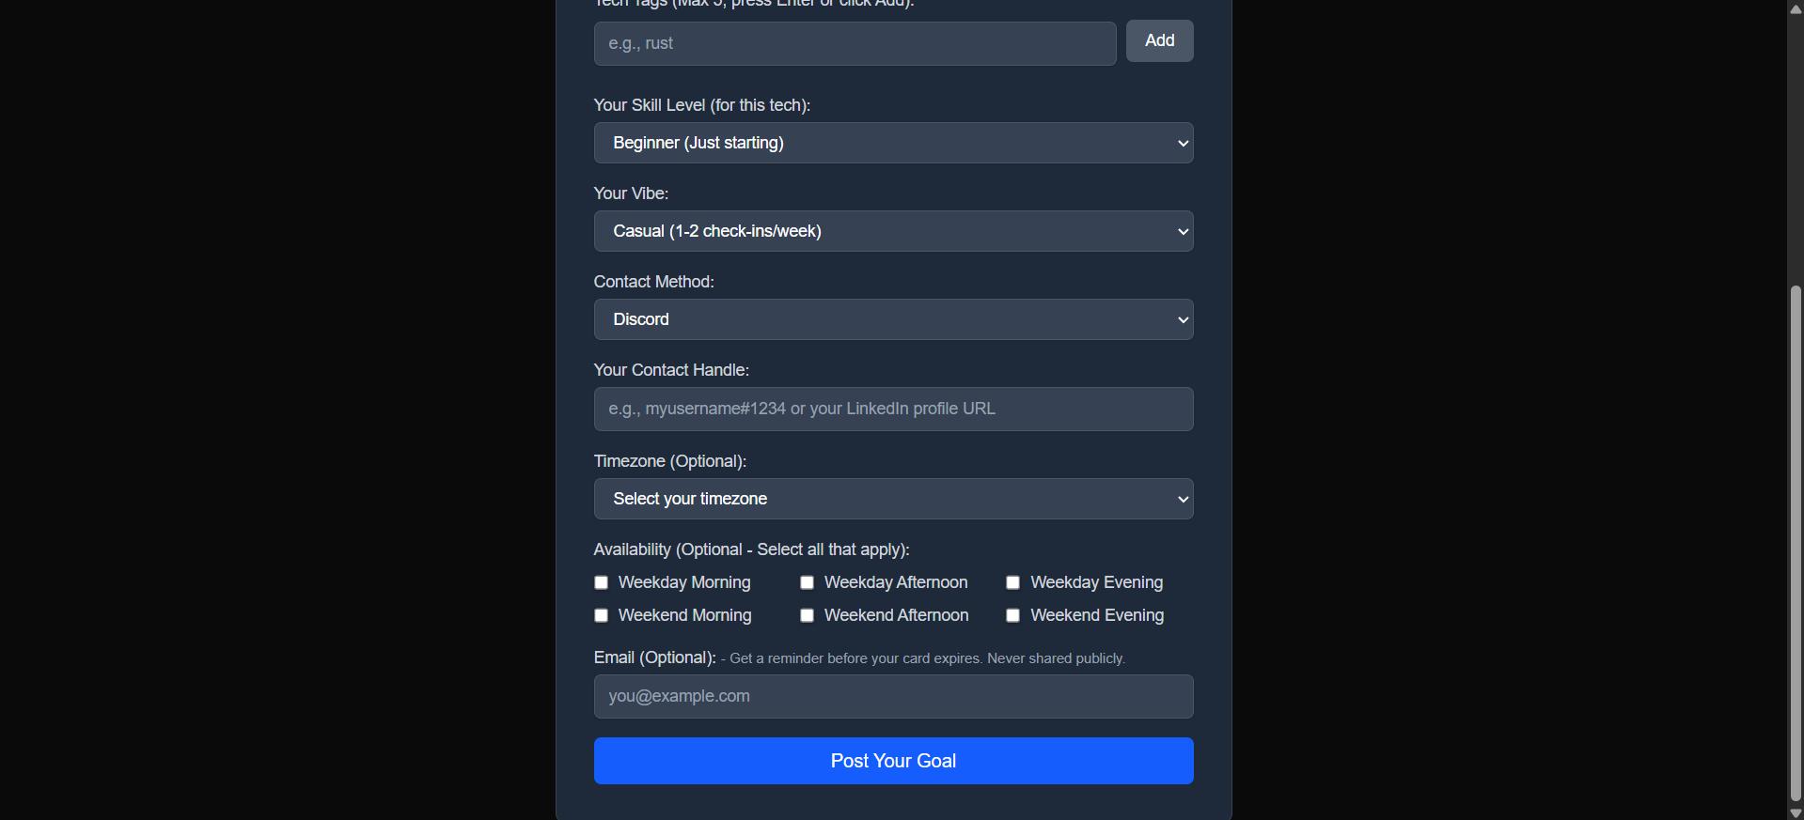Open the Contact Method dropdown
This screenshot has height=820, width=1804.
pos(892,319)
